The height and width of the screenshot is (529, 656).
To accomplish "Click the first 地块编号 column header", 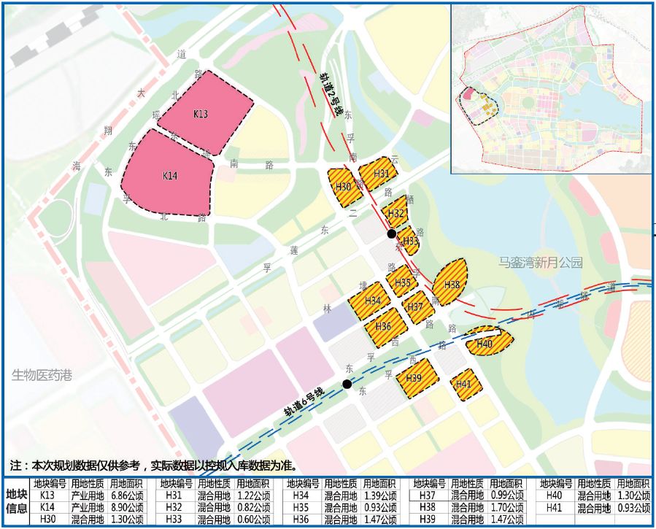I will click(50, 484).
